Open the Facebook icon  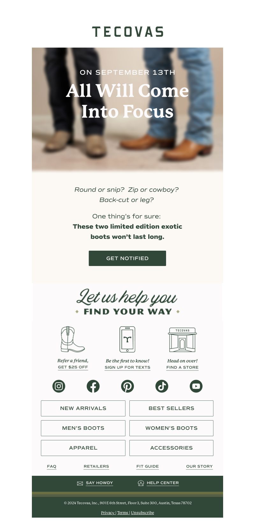(x=93, y=386)
